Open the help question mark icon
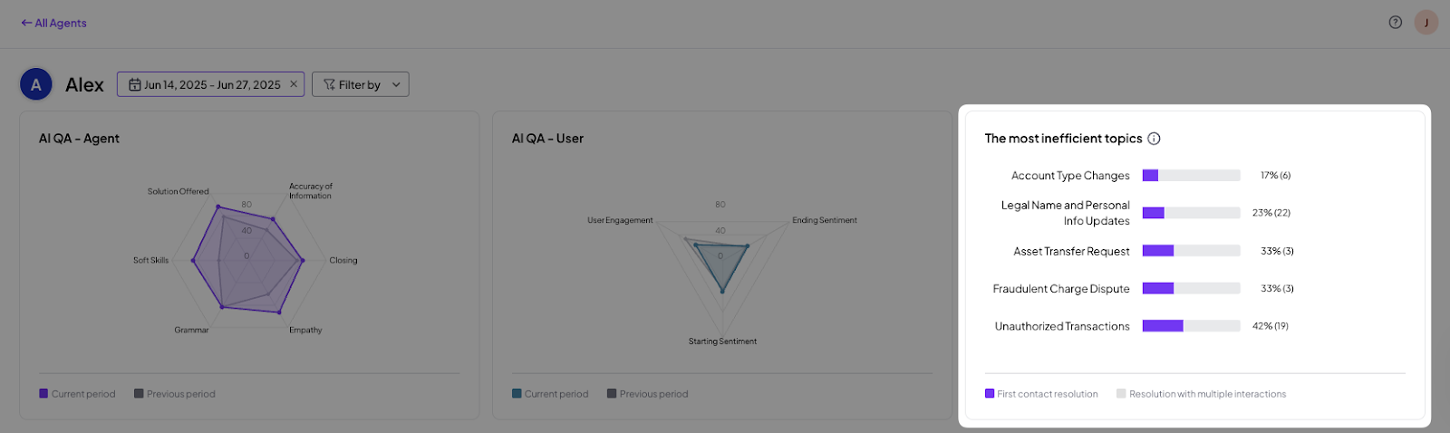Screen dimensions: 1450x433 pos(1396,23)
